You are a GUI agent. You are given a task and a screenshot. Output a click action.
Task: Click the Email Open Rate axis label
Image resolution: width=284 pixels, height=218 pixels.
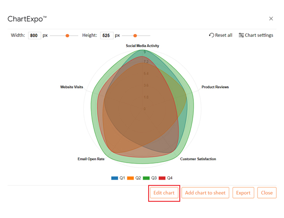pos(91,159)
